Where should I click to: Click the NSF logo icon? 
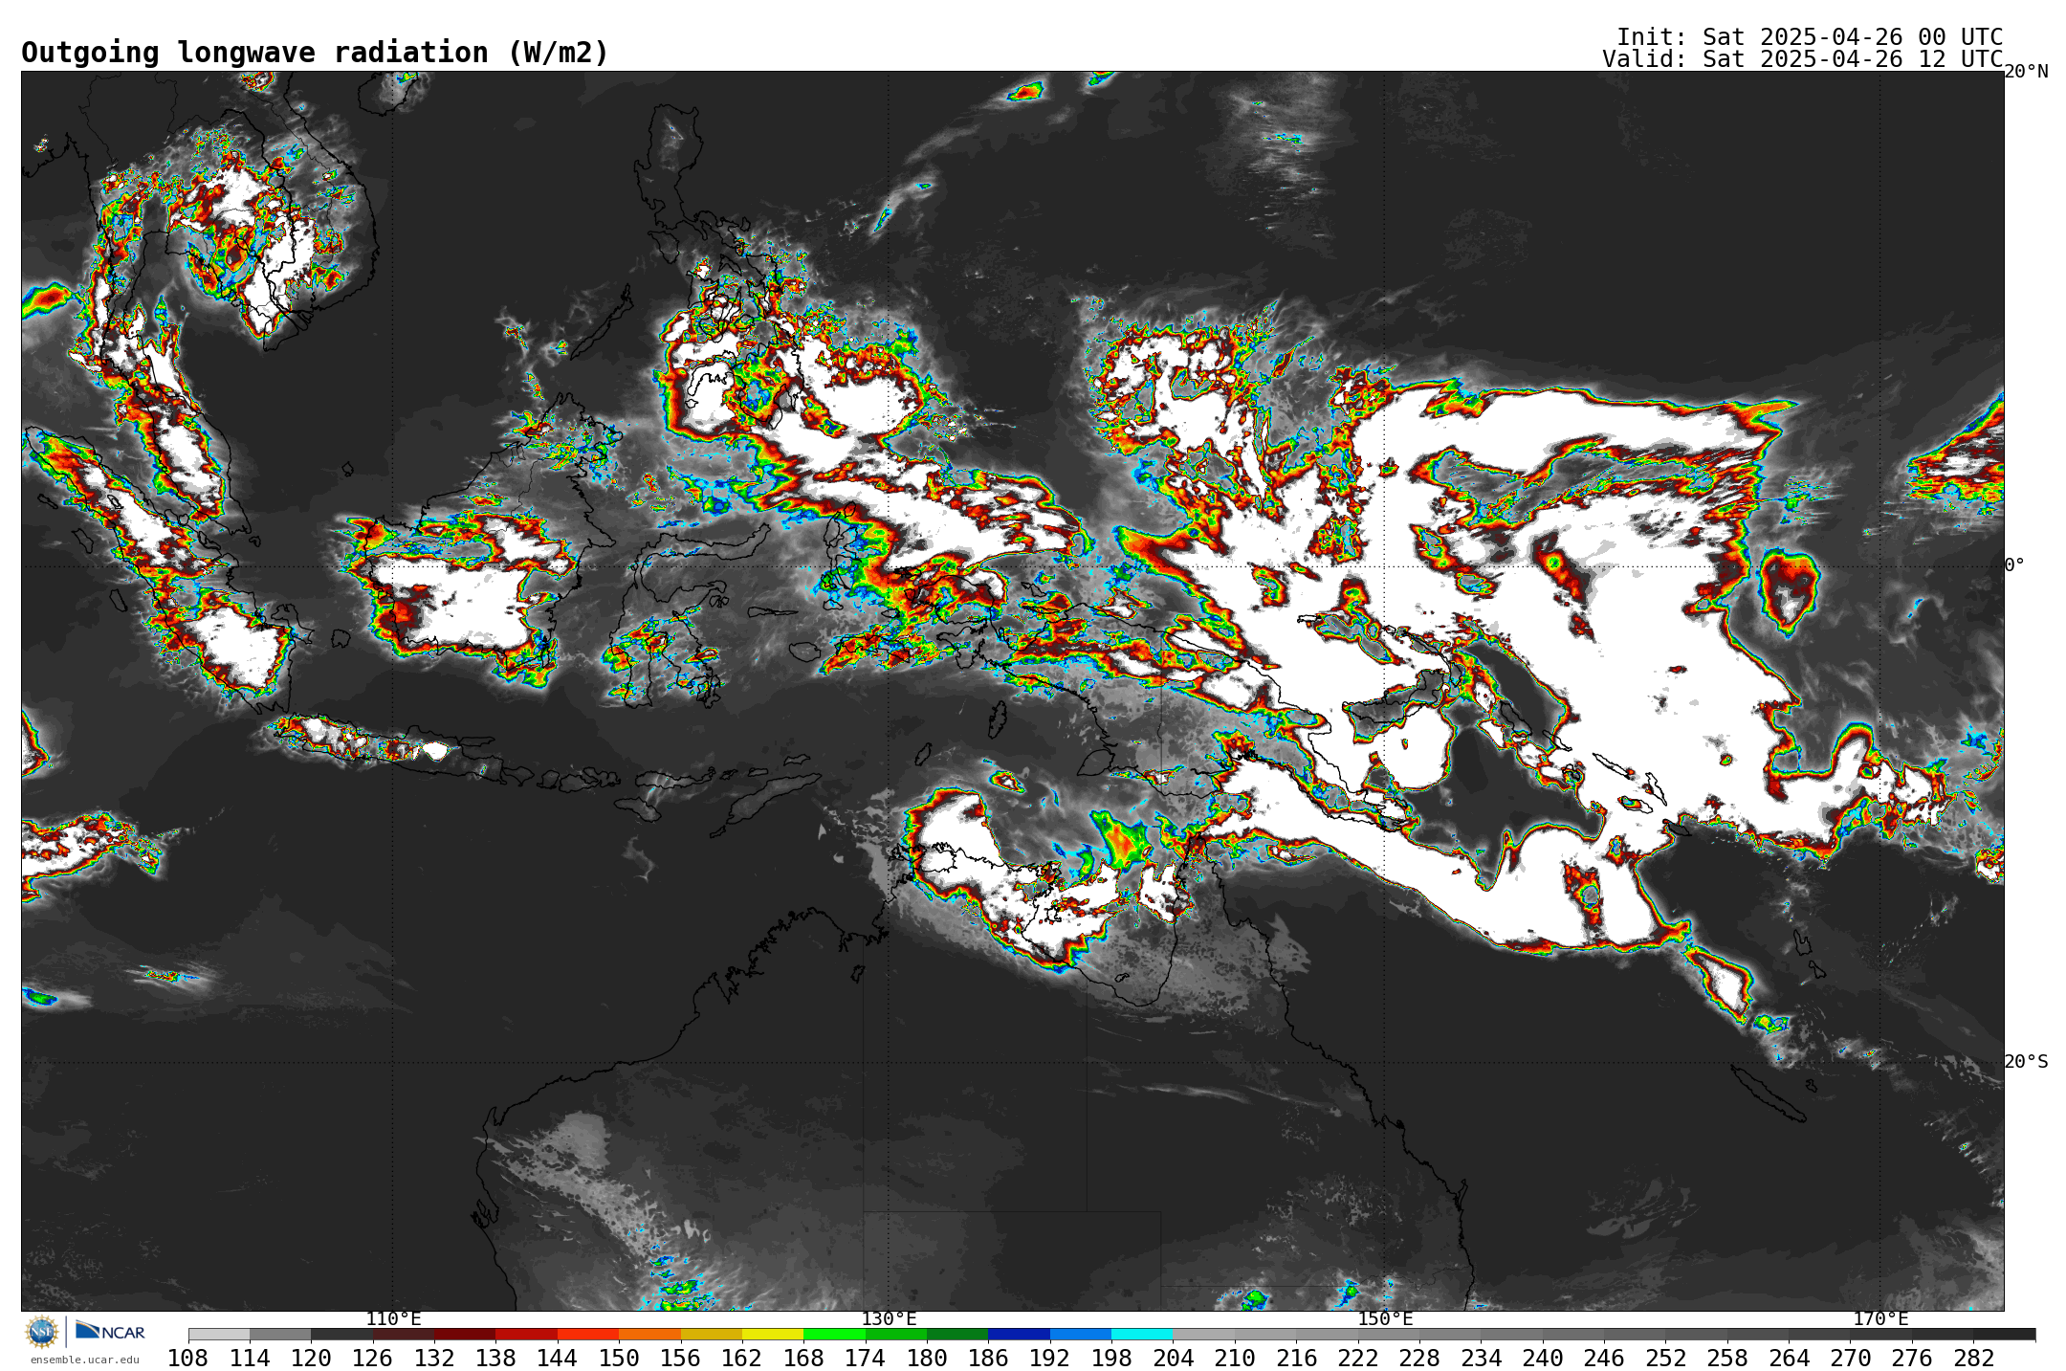(42, 1332)
